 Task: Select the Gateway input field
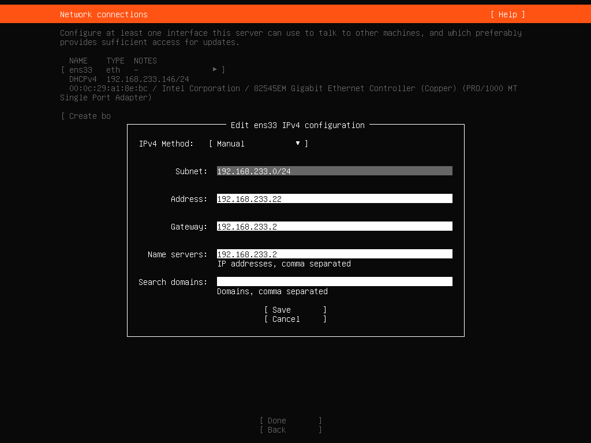[x=334, y=227]
